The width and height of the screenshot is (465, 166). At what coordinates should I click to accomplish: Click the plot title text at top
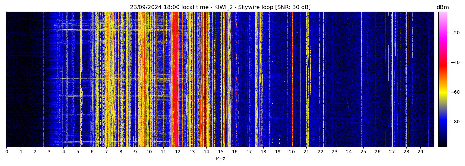click(x=220, y=7)
